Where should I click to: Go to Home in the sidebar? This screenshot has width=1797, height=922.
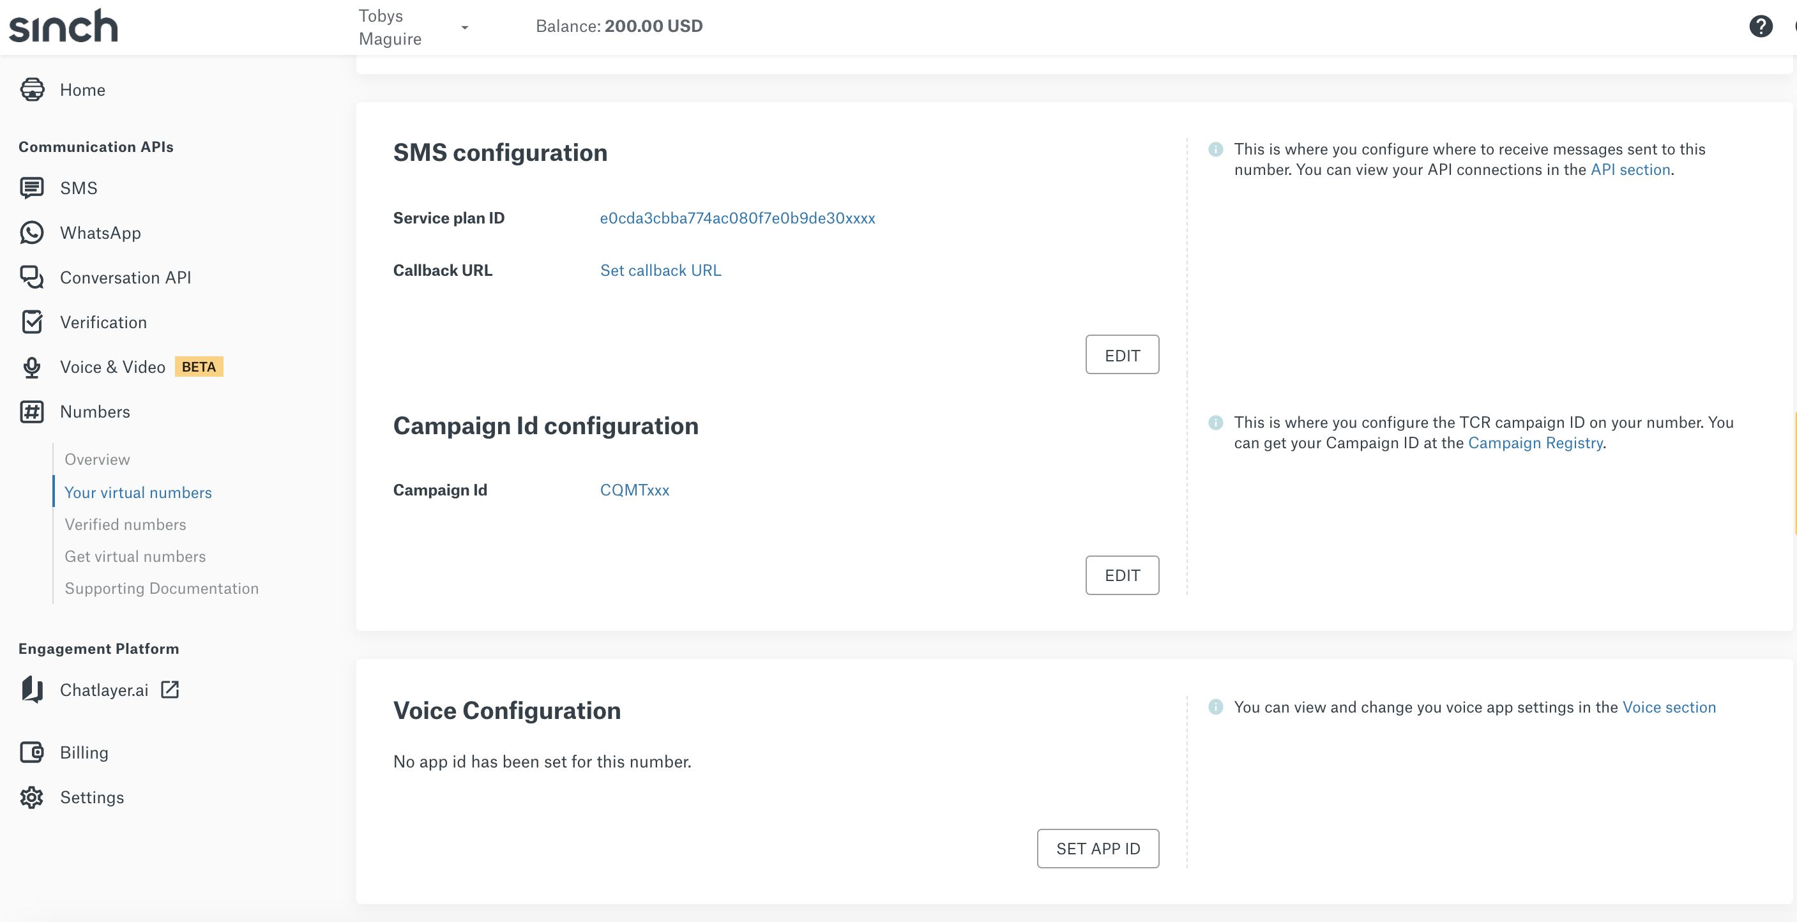pyautogui.click(x=82, y=90)
